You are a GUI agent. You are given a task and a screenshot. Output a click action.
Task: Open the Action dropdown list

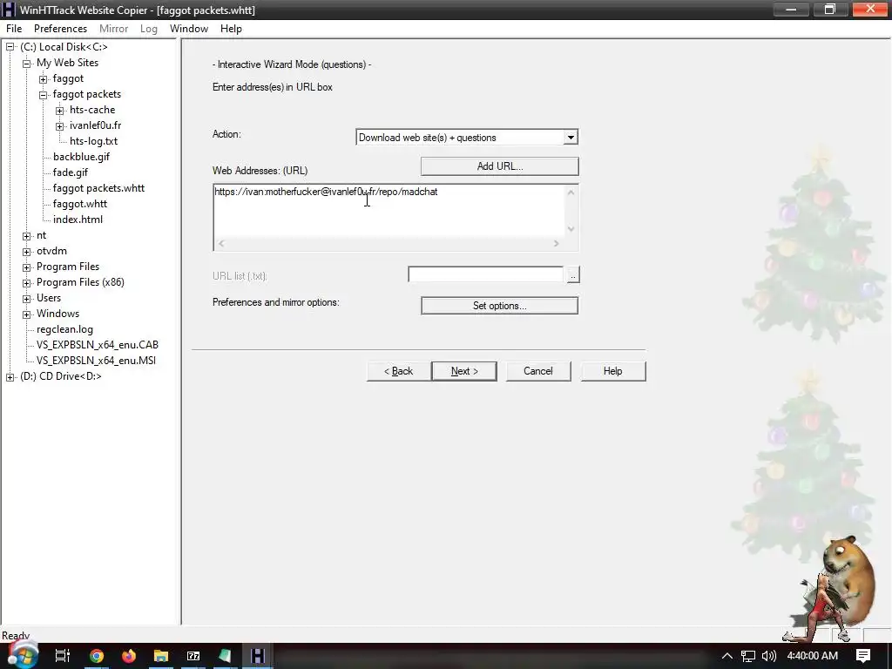point(571,137)
